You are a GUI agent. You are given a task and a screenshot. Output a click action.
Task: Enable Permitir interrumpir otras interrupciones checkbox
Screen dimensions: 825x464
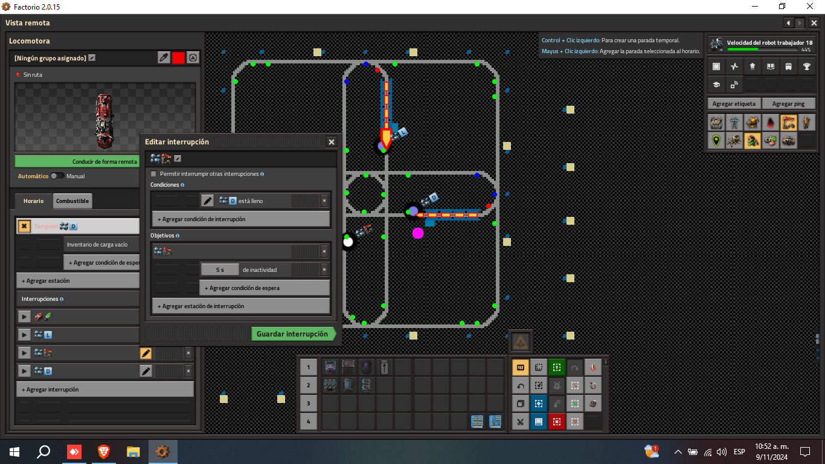click(x=153, y=174)
